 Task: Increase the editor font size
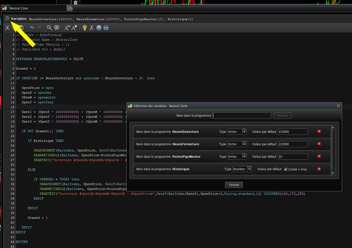74,28
